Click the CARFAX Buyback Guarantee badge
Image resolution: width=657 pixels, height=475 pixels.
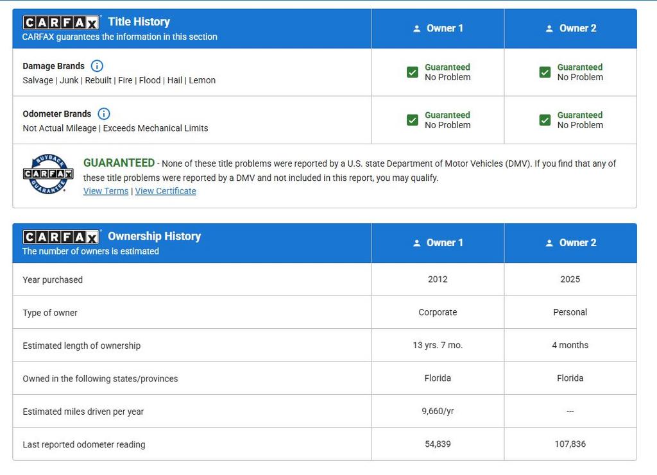(x=48, y=174)
